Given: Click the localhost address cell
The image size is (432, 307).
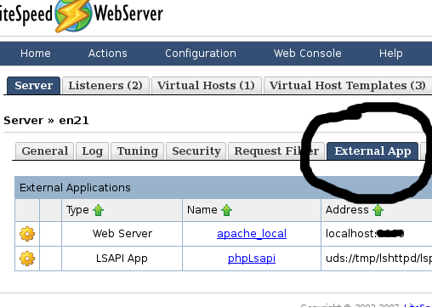Looking at the screenshot, I should [377, 234].
